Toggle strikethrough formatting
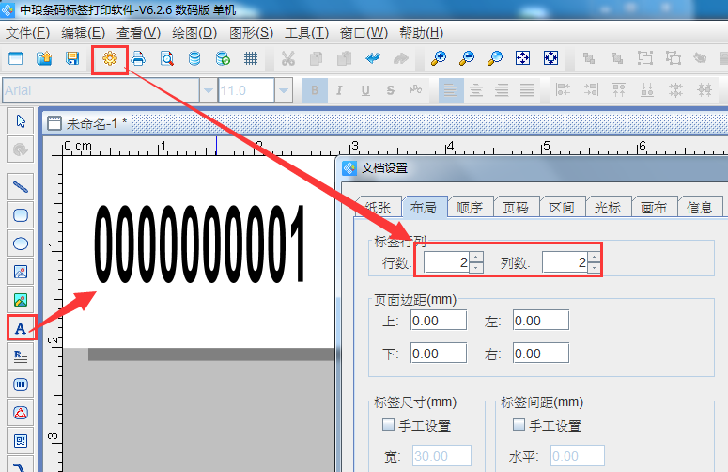 [391, 90]
